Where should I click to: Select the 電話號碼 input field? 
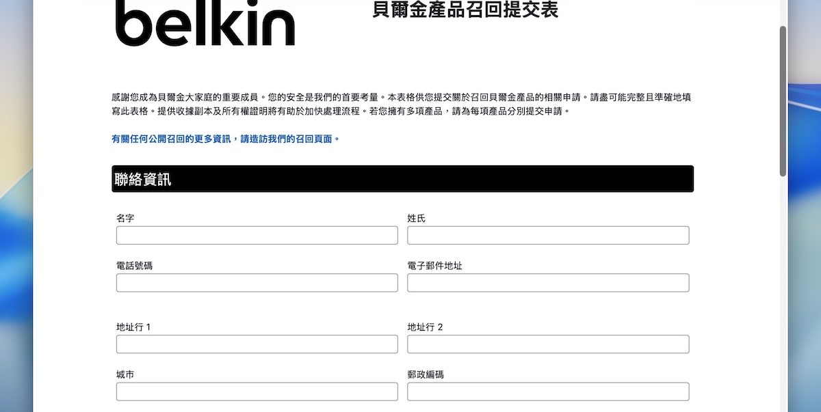257,283
